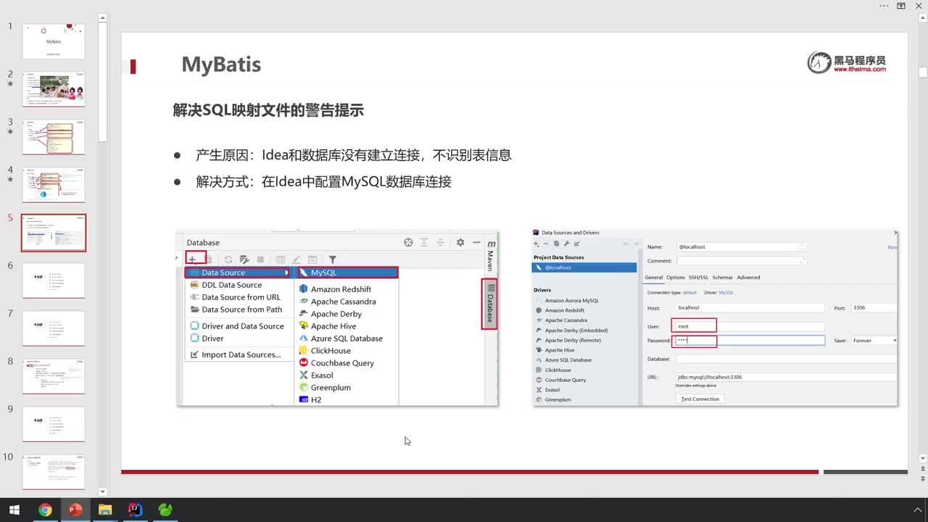This screenshot has width=928, height=522.
Task: Open IntelliJ IDEA from taskbar
Action: [x=135, y=510]
